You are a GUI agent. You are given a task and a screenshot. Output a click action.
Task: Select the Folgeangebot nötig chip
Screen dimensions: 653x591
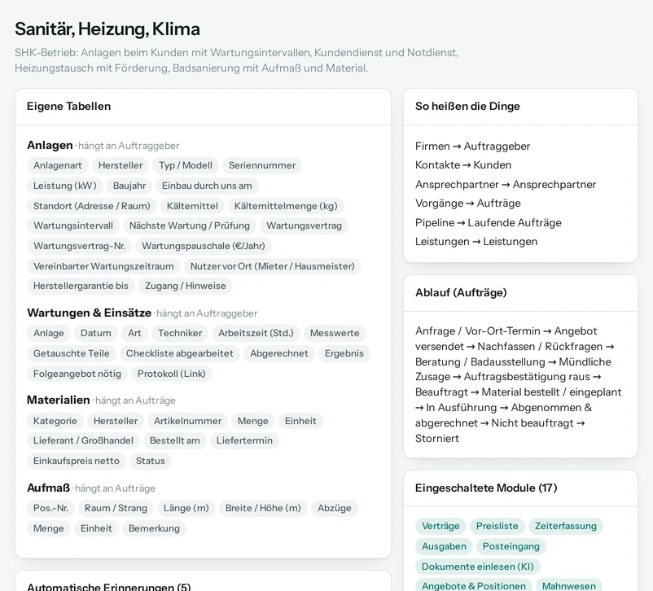click(x=77, y=374)
